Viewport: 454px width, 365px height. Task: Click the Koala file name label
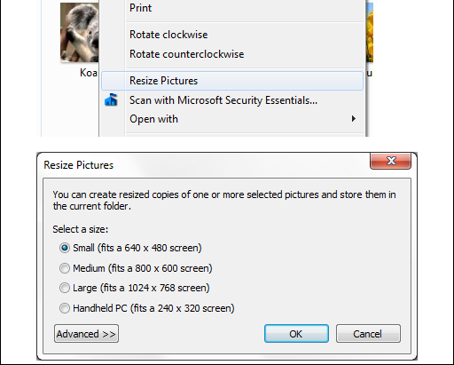(x=89, y=73)
